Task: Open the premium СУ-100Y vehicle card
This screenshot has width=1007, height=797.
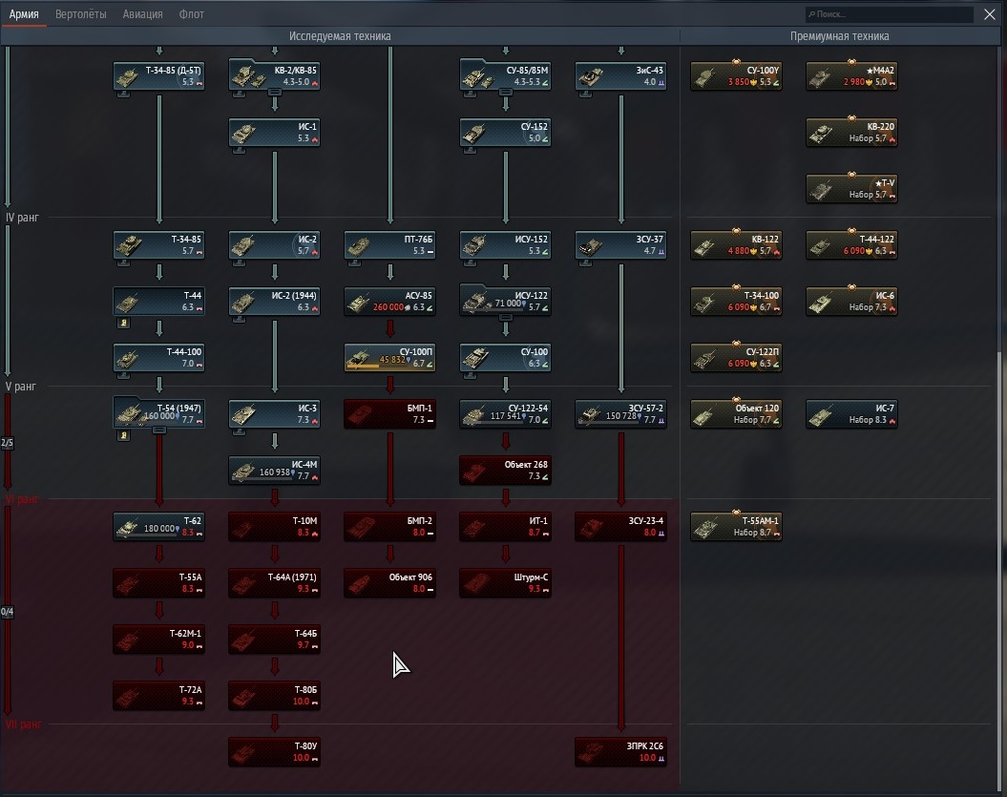Action: (x=736, y=76)
